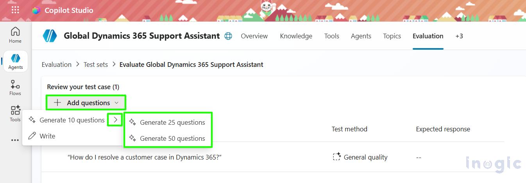The image size is (526, 183).
Task: Switch to the Knowledge tab
Action: [x=296, y=36]
